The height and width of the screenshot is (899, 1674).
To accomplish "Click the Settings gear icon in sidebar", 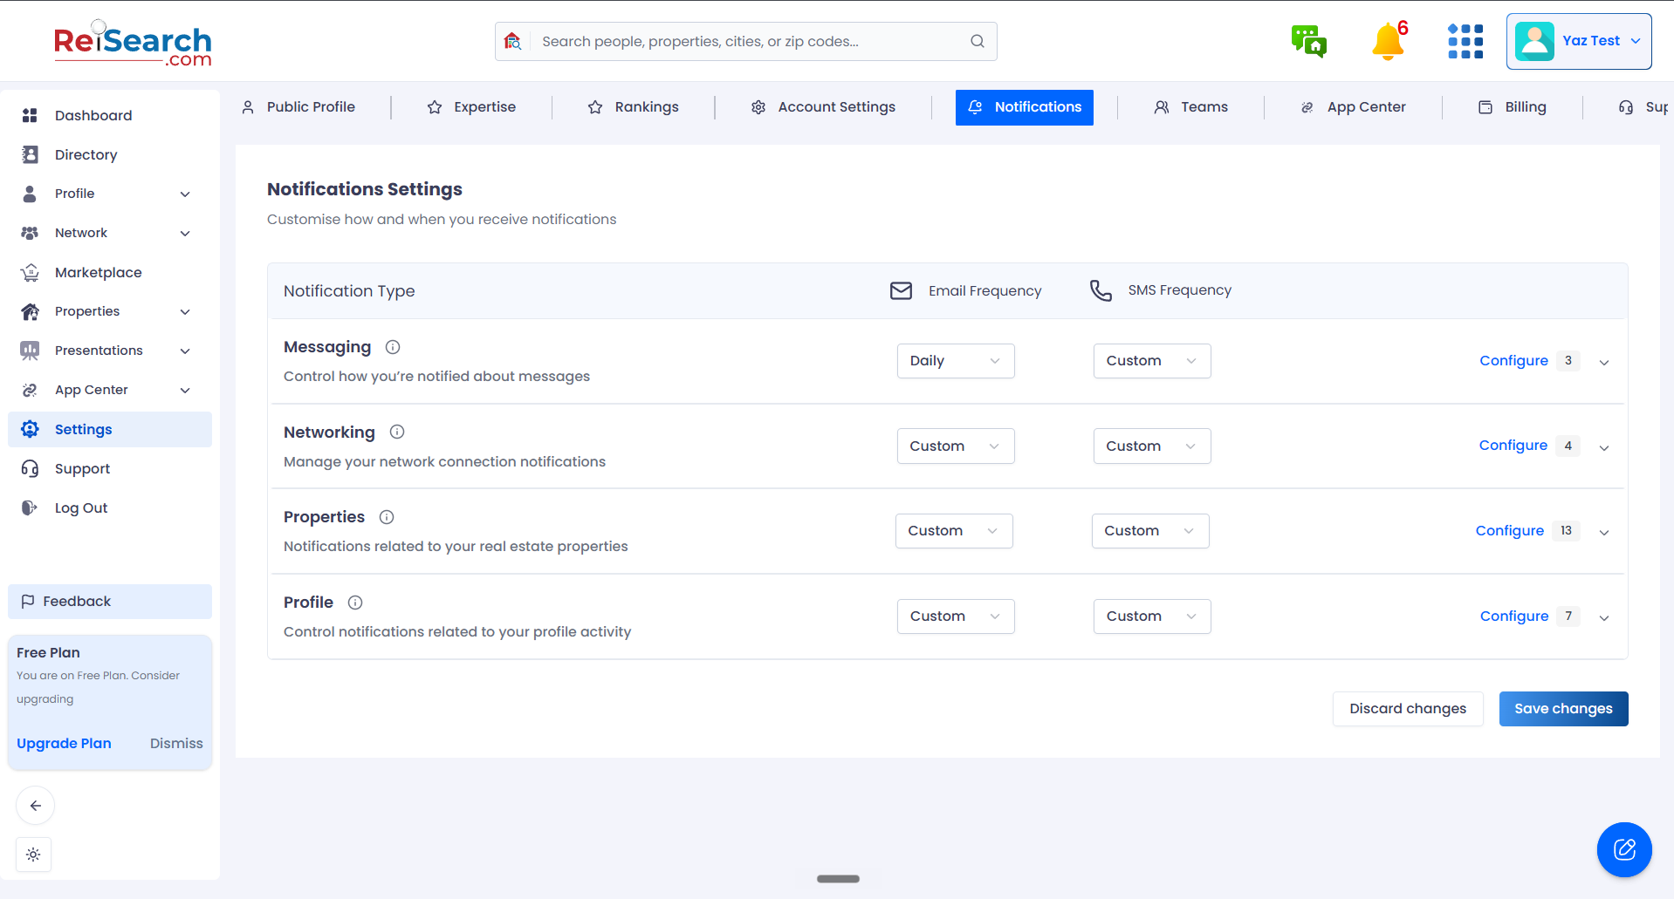I will [30, 429].
